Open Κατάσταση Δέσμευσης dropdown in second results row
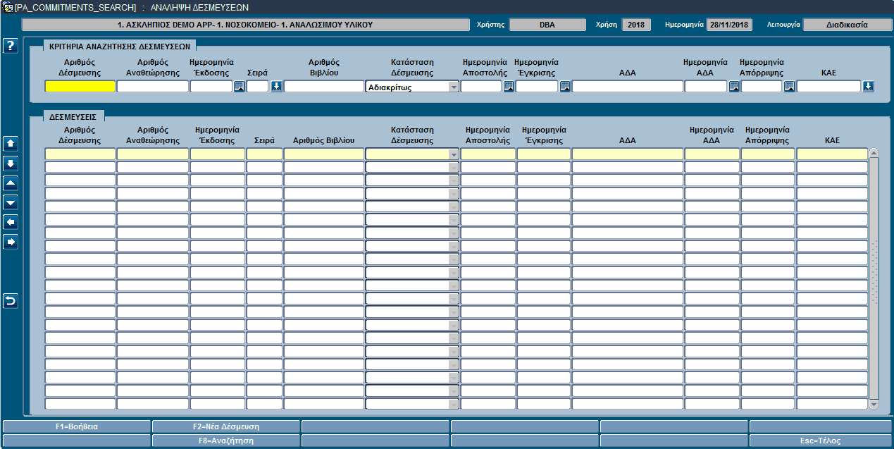The width and height of the screenshot is (894, 449). coord(454,167)
